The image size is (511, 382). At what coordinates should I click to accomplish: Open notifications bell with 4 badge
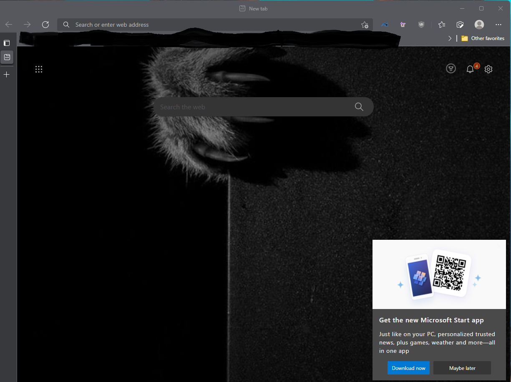coord(470,69)
